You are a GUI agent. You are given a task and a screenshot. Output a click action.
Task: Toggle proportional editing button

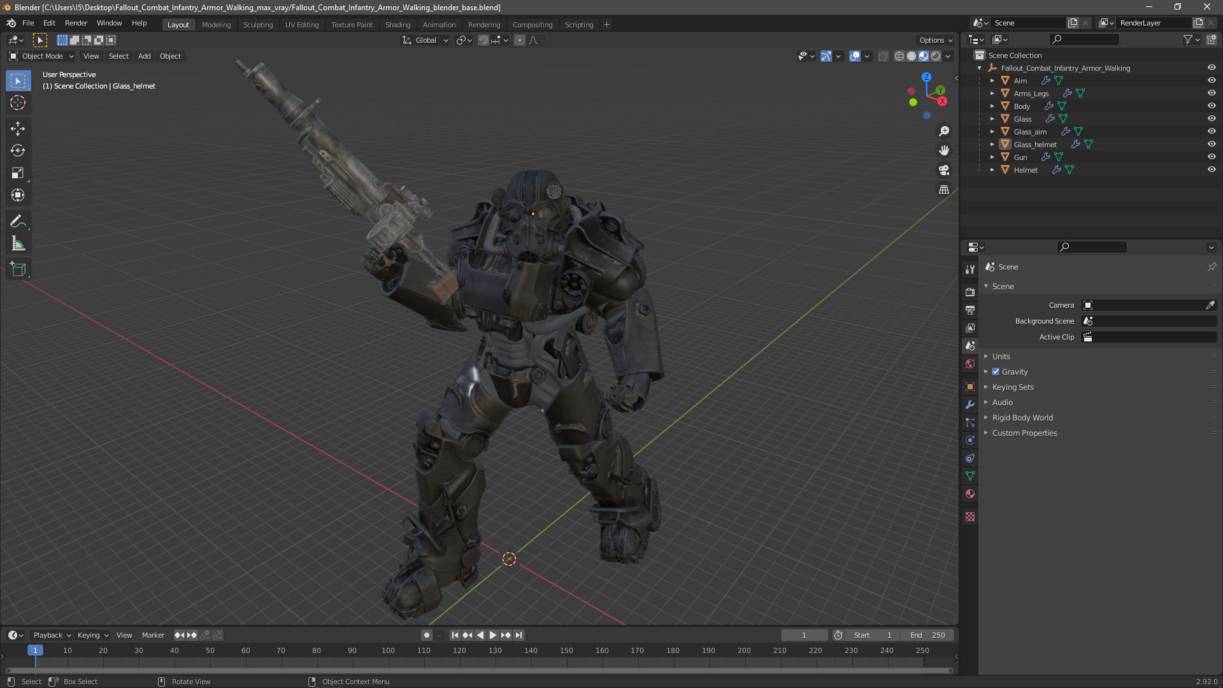point(520,40)
